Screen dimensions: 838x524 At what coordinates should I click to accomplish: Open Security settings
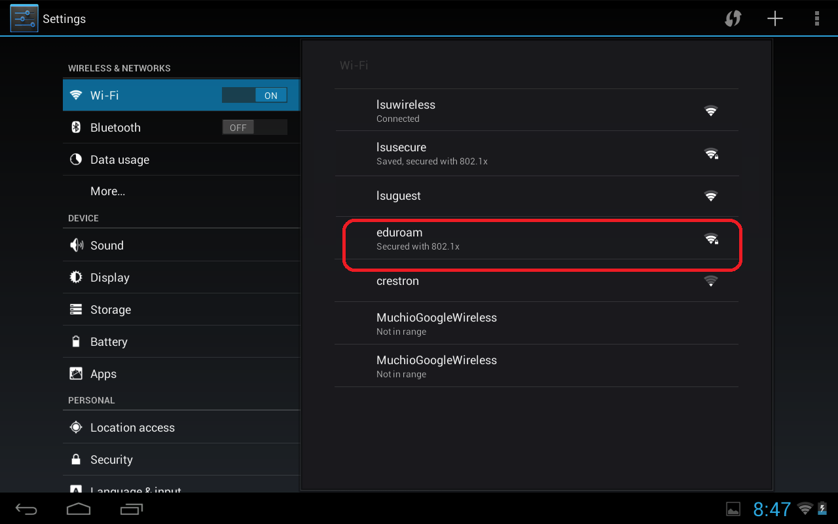pos(181,459)
